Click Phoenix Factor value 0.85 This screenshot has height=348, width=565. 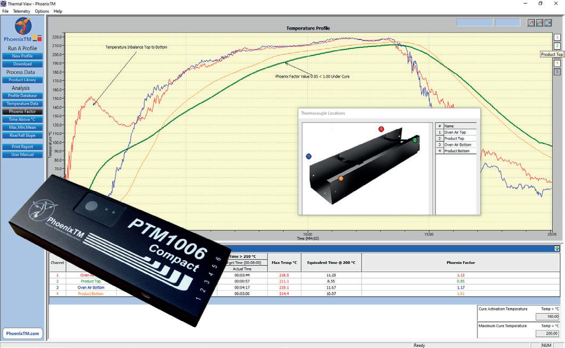tap(461, 281)
